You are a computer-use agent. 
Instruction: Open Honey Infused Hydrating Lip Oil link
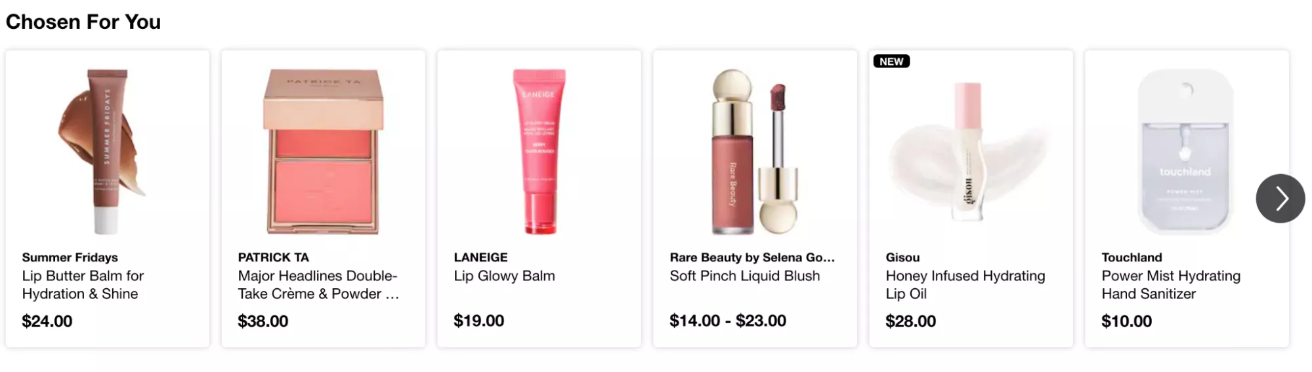pyautogui.click(x=965, y=285)
